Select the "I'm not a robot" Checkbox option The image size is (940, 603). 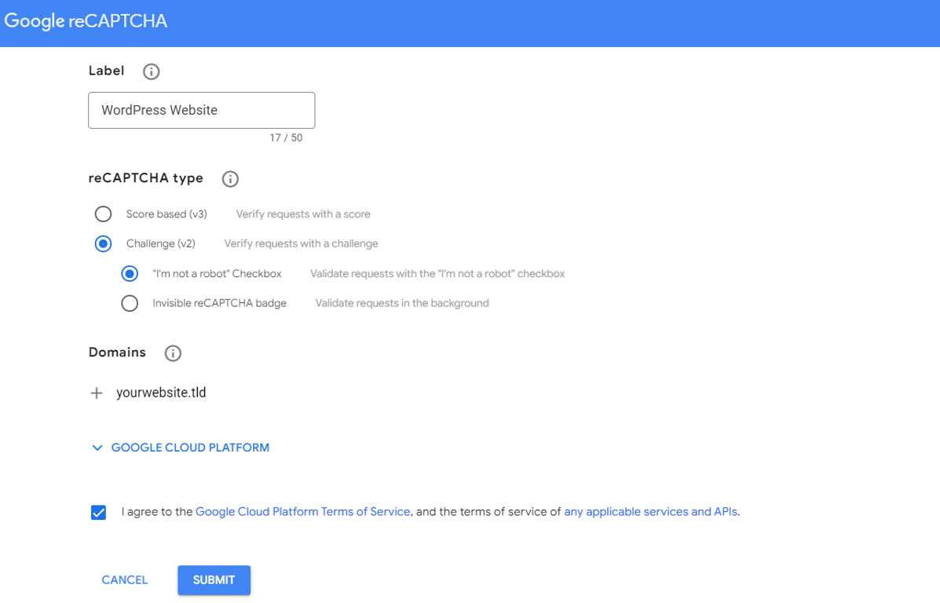pos(129,273)
